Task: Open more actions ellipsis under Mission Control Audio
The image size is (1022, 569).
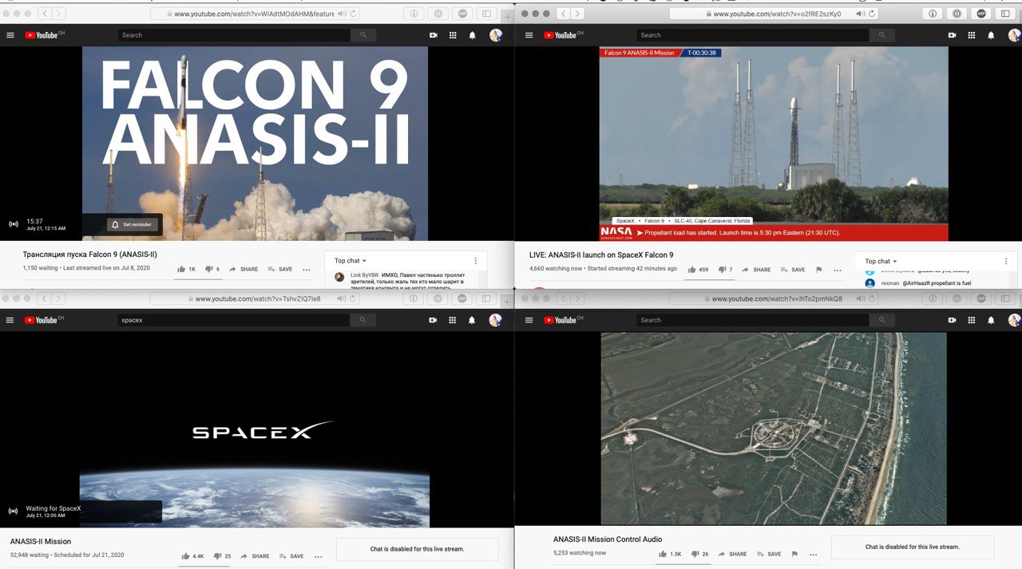Action: tap(813, 554)
